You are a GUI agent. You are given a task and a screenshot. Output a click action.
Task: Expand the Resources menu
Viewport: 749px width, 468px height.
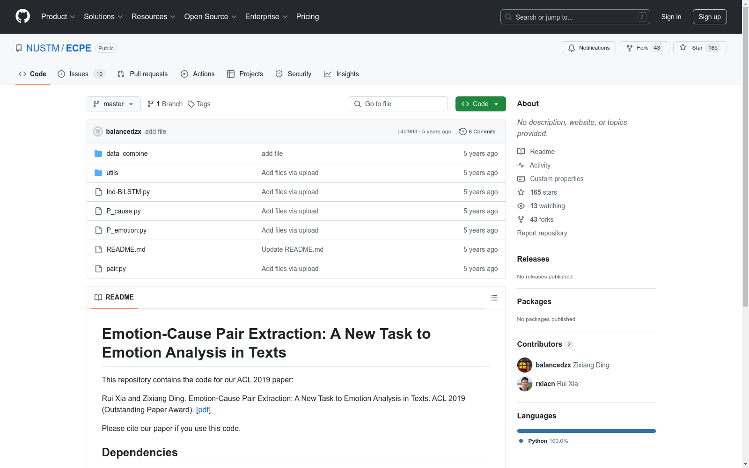[x=154, y=16]
